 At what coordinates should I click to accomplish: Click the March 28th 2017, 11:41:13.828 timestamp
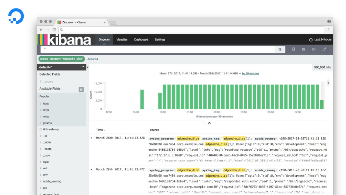click(x=120, y=138)
